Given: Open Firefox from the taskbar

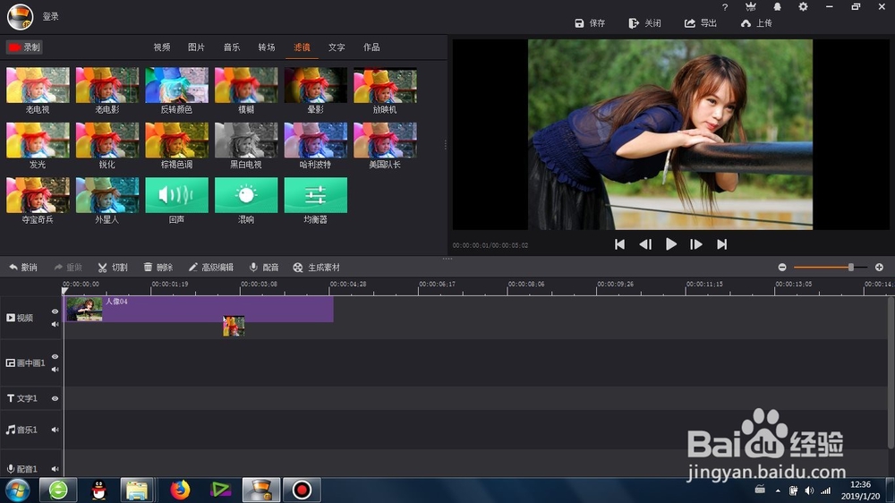Looking at the screenshot, I should [x=180, y=490].
